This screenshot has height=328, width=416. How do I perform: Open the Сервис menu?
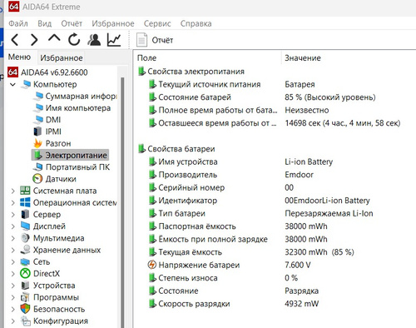pyautogui.click(x=157, y=23)
